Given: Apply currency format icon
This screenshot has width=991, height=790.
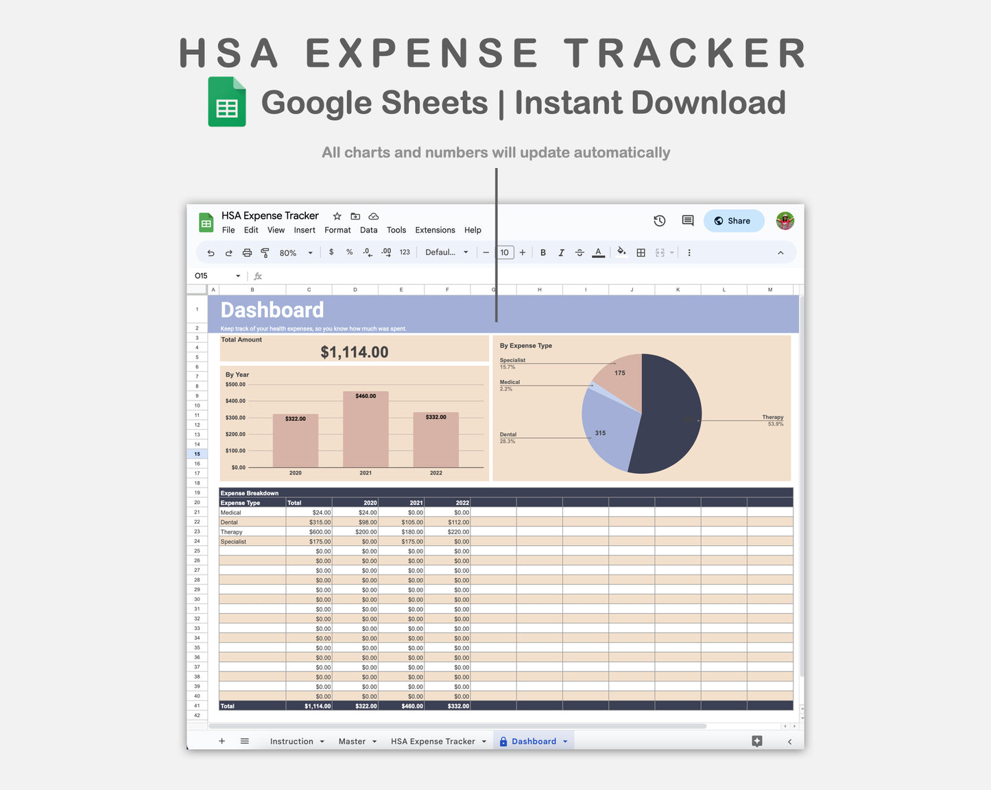Looking at the screenshot, I should point(331,252).
